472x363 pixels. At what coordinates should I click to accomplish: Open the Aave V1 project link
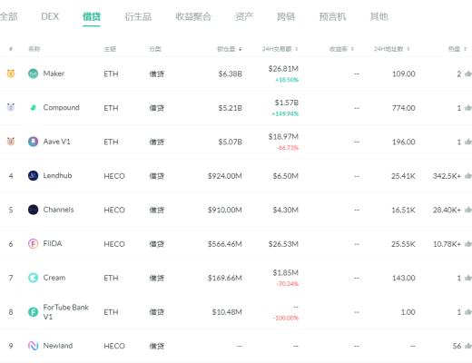click(x=56, y=142)
